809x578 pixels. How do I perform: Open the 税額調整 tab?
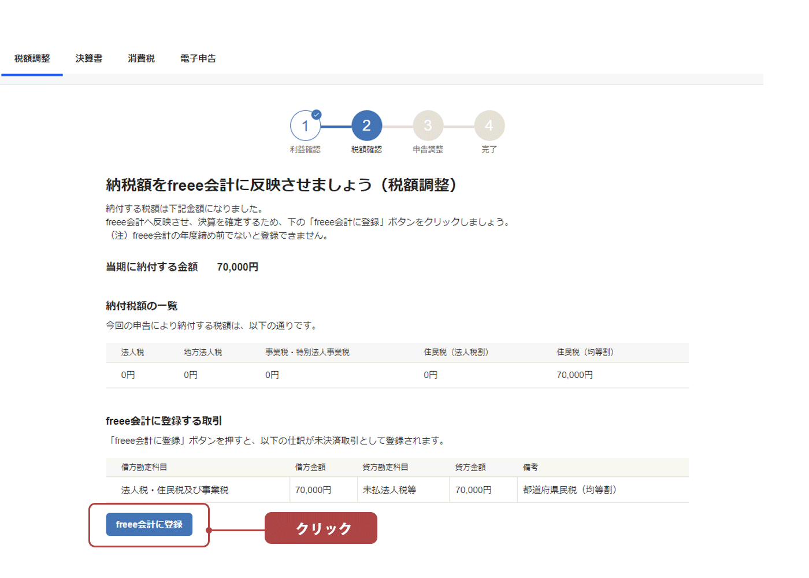[x=32, y=58]
